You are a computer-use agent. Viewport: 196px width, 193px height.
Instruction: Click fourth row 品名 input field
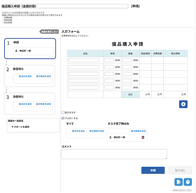click(84, 81)
